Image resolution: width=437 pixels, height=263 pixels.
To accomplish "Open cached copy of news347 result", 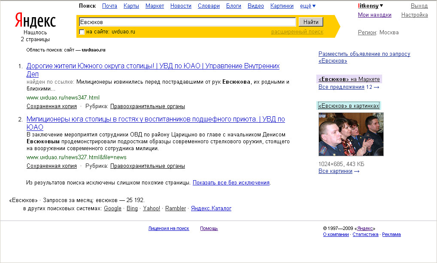I will (52, 106).
